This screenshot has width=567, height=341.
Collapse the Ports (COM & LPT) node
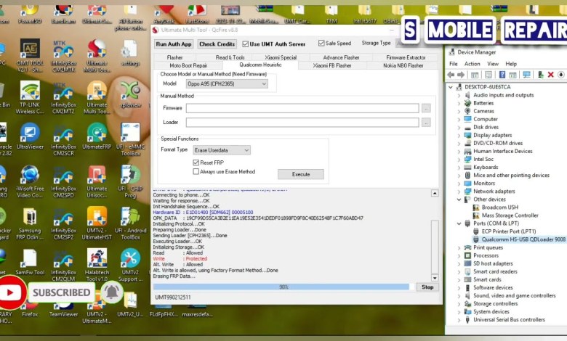pos(460,223)
